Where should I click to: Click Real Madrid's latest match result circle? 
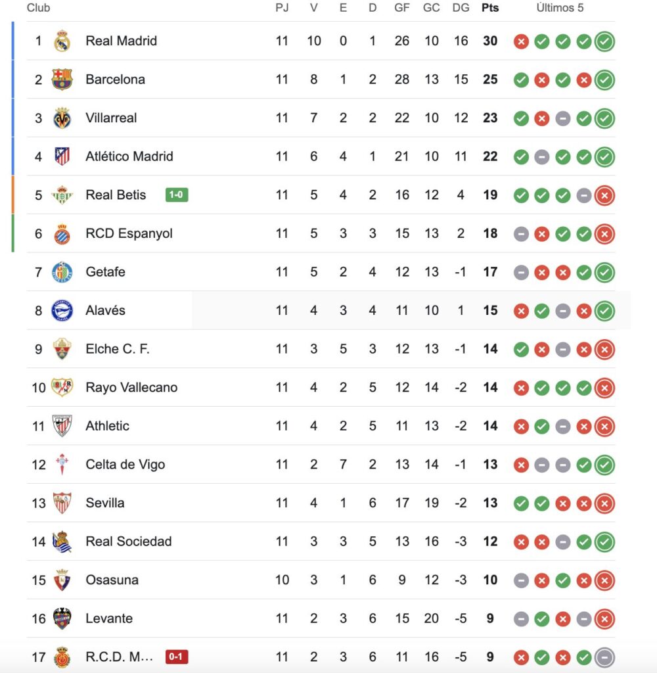pyautogui.click(x=604, y=41)
